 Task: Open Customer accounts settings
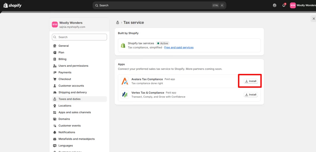pyautogui.click(x=79, y=86)
